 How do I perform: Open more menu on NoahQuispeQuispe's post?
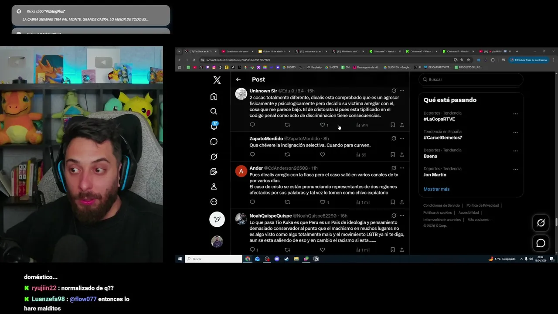402,215
